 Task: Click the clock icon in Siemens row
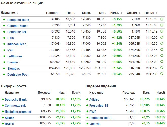(162, 68)
